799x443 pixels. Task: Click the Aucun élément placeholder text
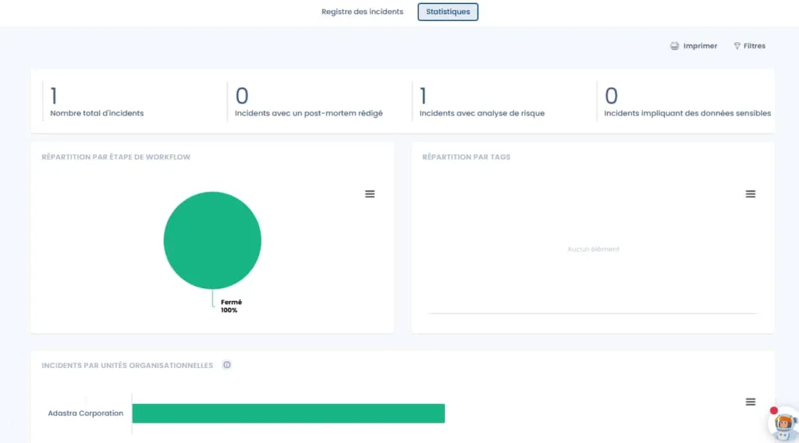(593, 249)
